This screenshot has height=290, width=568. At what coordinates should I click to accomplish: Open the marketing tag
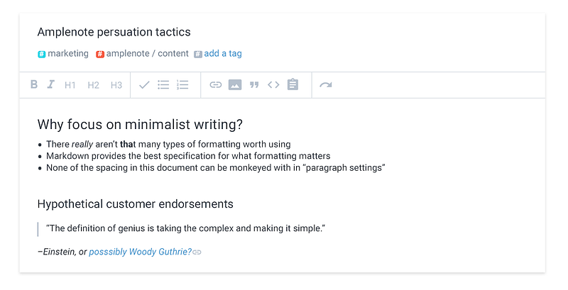67,53
